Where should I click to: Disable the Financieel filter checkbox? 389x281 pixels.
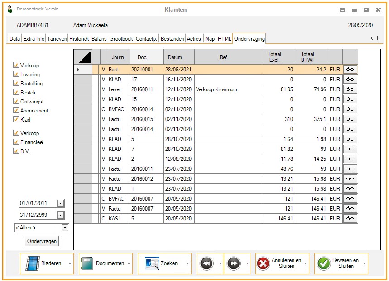click(16, 142)
